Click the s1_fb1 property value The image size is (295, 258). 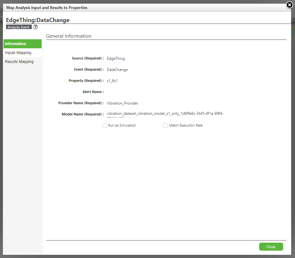coord(112,81)
